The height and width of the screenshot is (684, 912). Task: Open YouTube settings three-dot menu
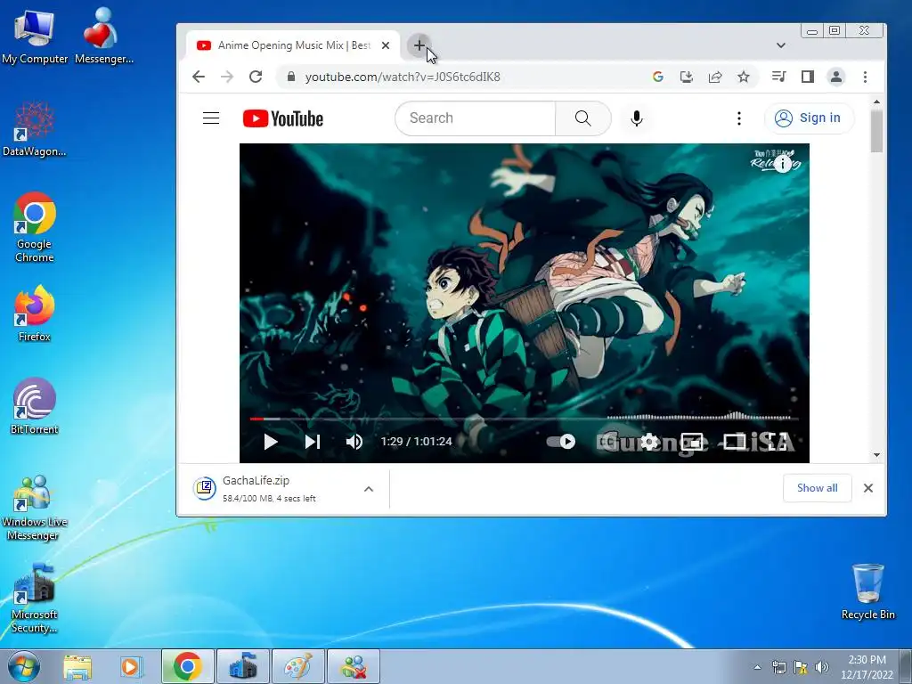[x=738, y=118]
